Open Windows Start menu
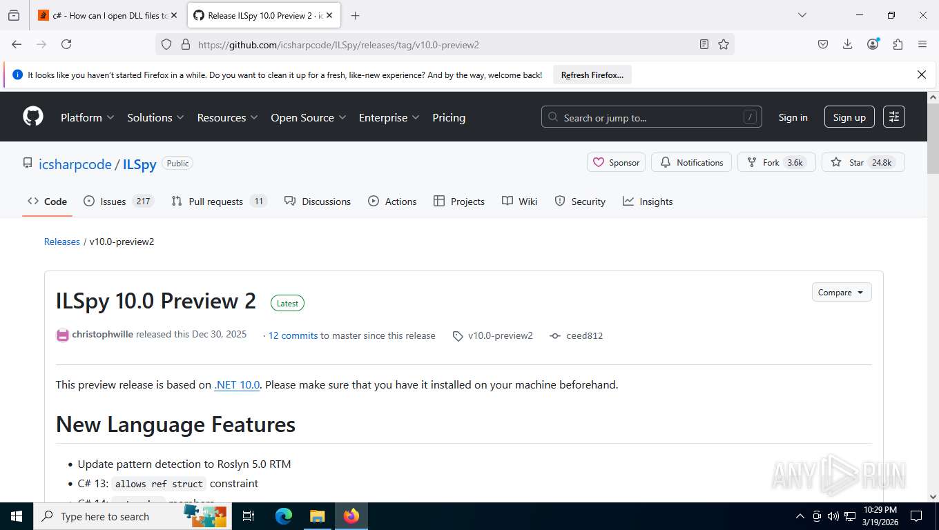The width and height of the screenshot is (939, 530). pos(16,516)
